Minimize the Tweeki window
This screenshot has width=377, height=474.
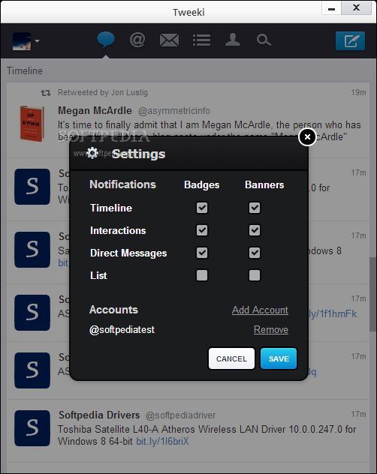coord(332,8)
